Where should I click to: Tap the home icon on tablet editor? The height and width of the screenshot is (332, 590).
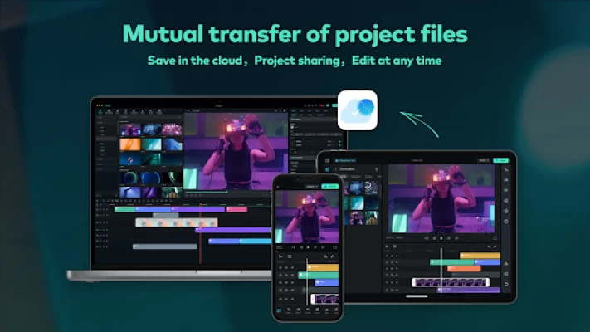pos(329,160)
